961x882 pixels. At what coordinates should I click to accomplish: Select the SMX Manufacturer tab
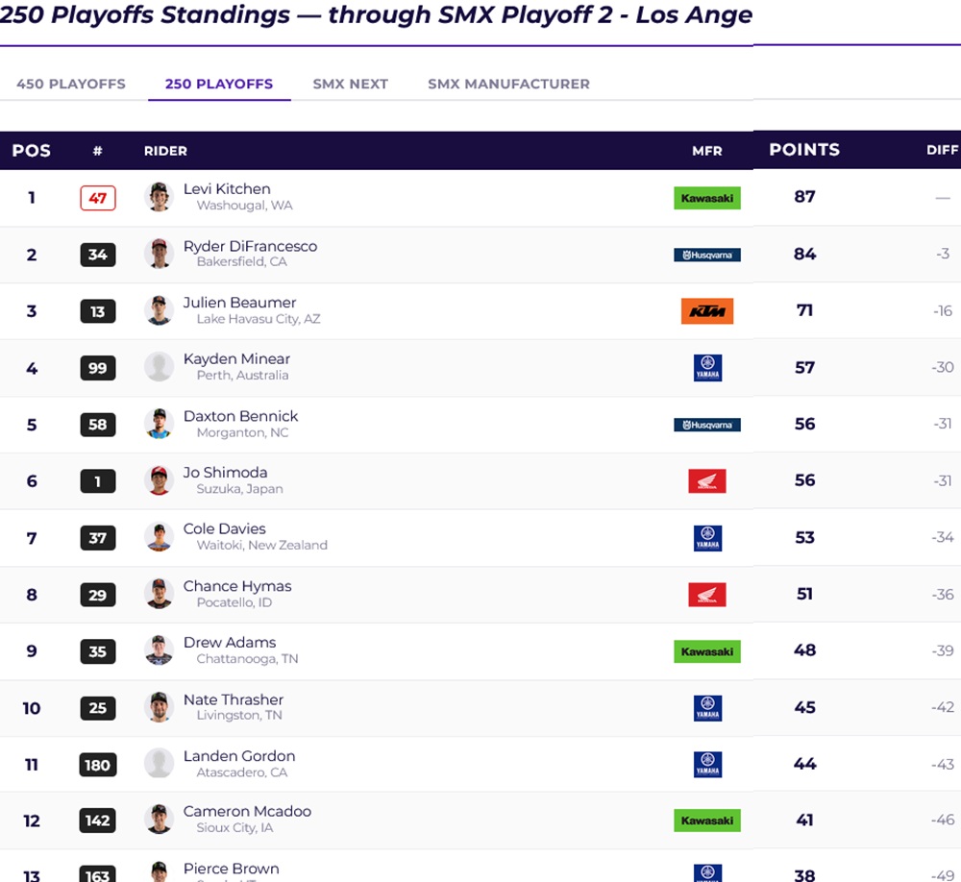(508, 84)
